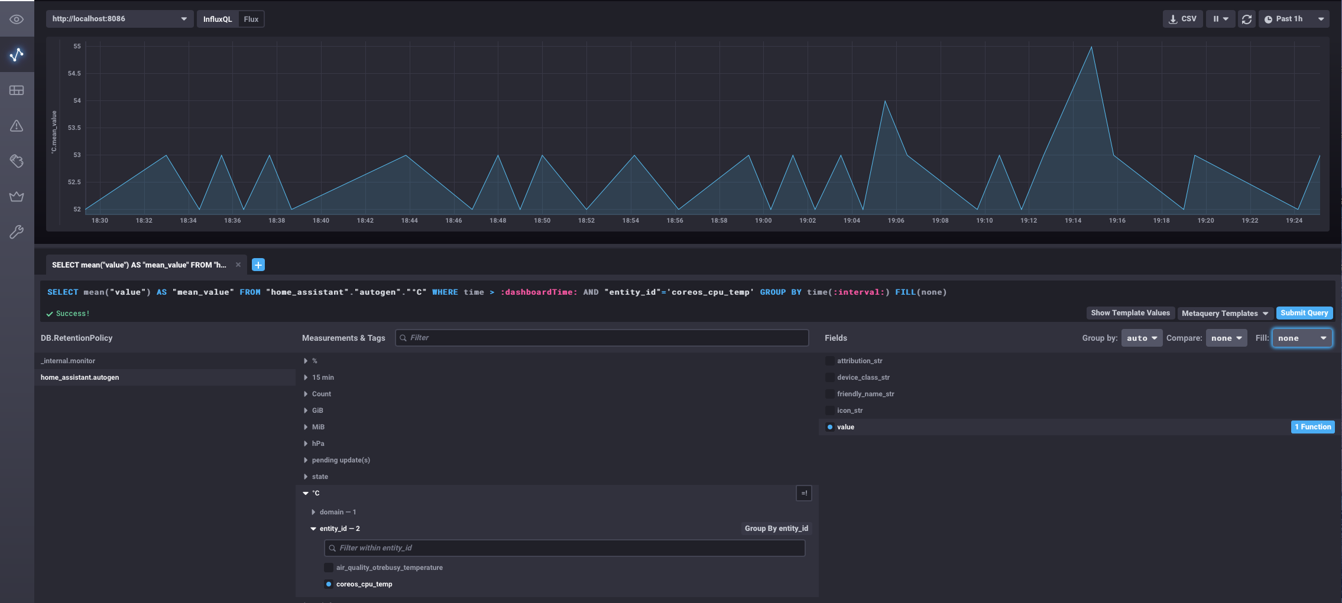This screenshot has height=603, width=1342.
Task: Check the air_quality_otrebusy_temperature entity
Action: click(329, 567)
